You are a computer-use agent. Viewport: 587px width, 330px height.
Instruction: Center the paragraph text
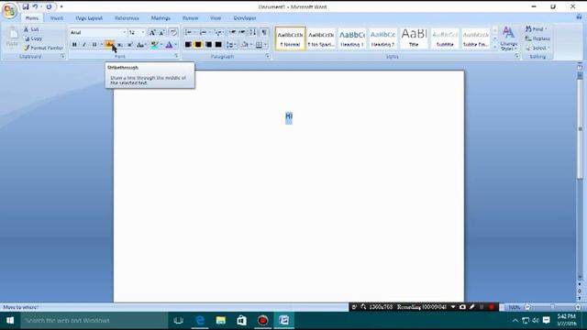pos(198,45)
